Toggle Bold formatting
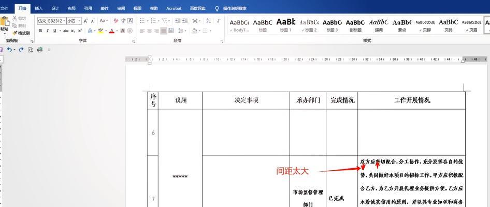 point(40,31)
